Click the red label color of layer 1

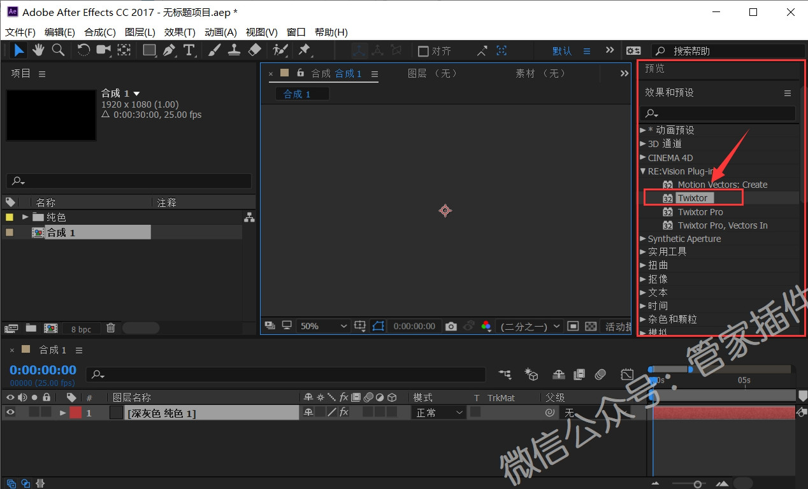76,413
